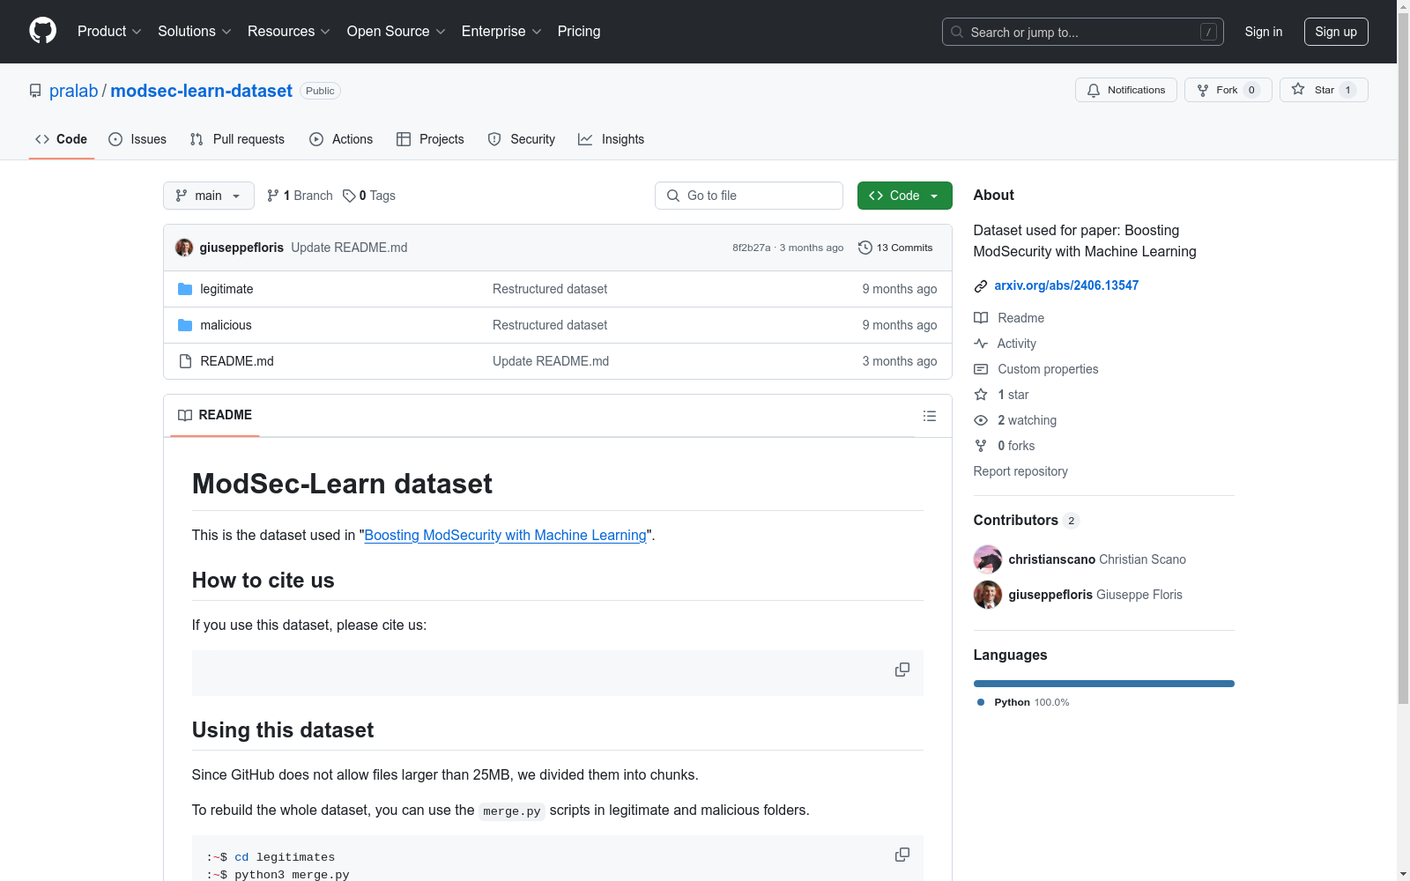Open the modsec-learn-dataset repository link
This screenshot has height=881, width=1410.
(202, 91)
